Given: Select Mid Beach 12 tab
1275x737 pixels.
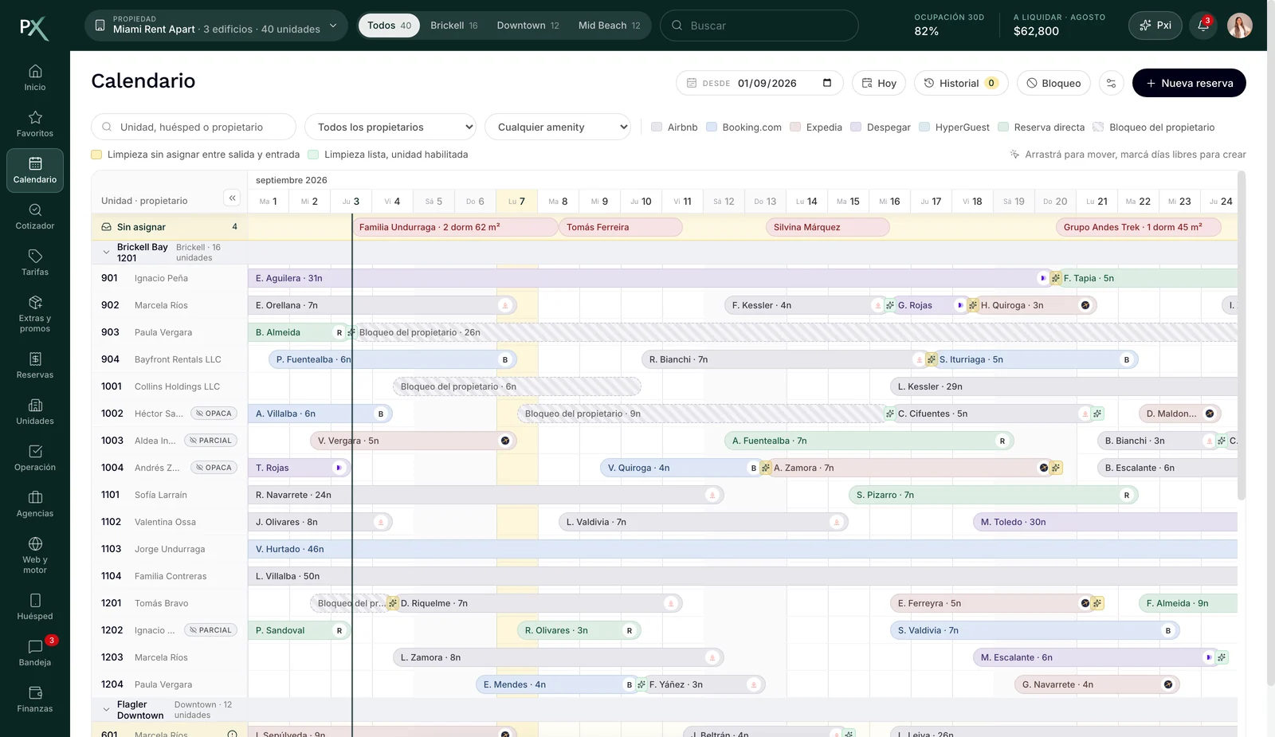Looking at the screenshot, I should 610,25.
